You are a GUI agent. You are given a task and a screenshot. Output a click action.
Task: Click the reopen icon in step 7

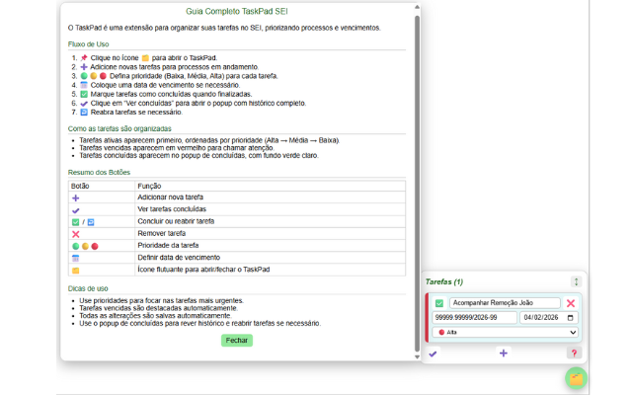[x=84, y=112]
